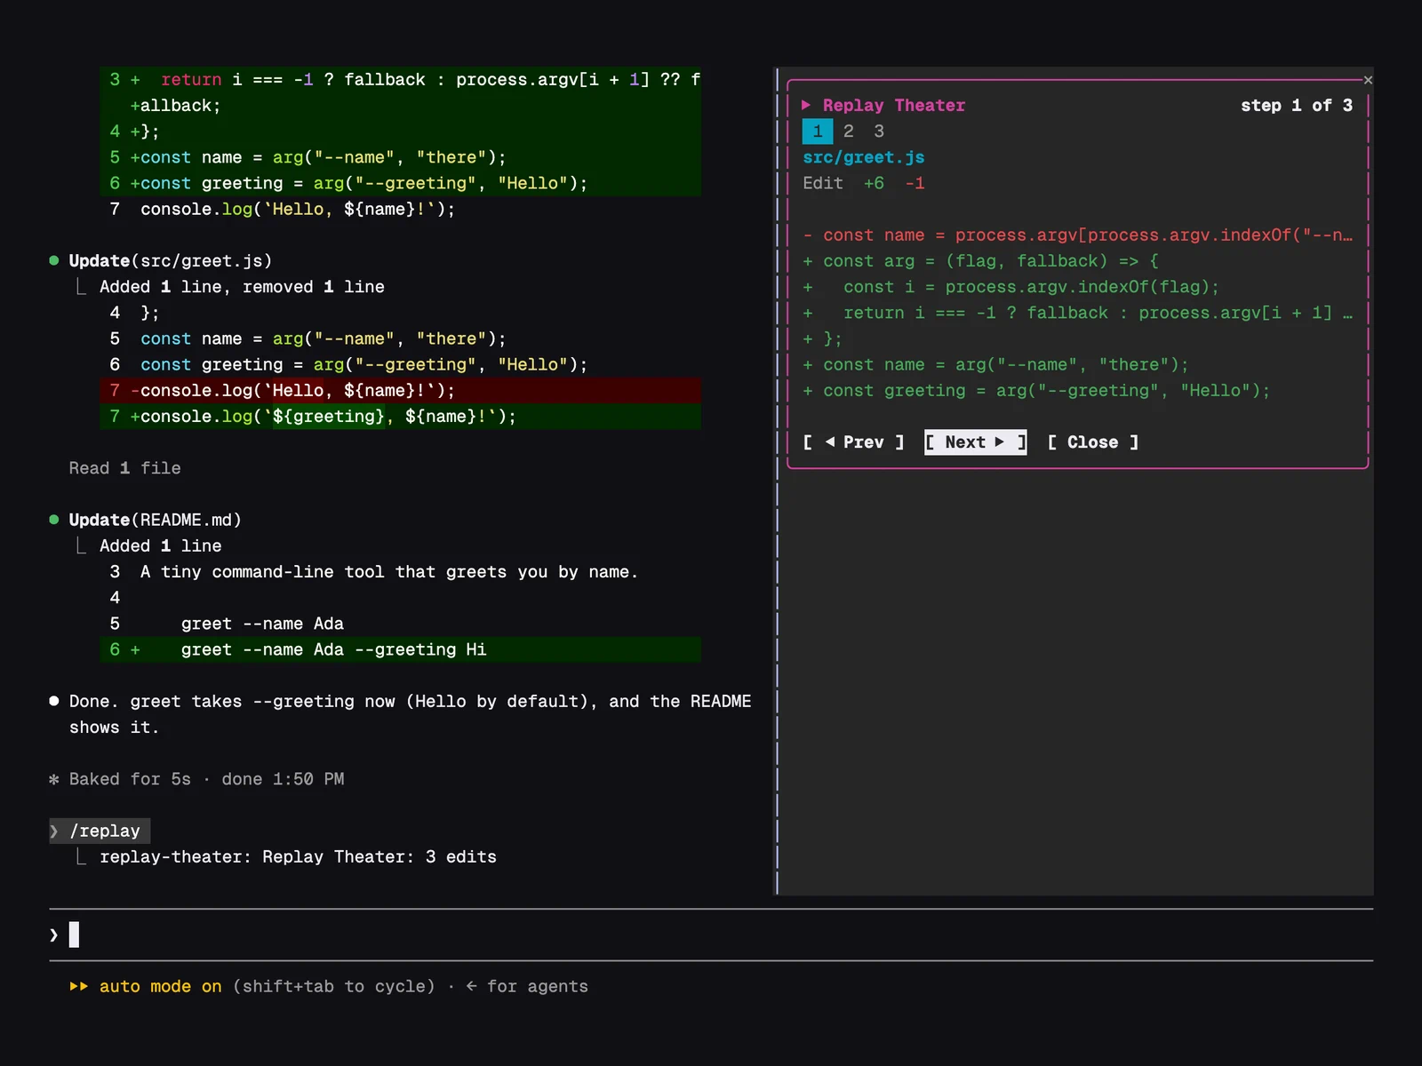
Task: Select step tab 3 in Replay Theater
Action: coord(879,131)
